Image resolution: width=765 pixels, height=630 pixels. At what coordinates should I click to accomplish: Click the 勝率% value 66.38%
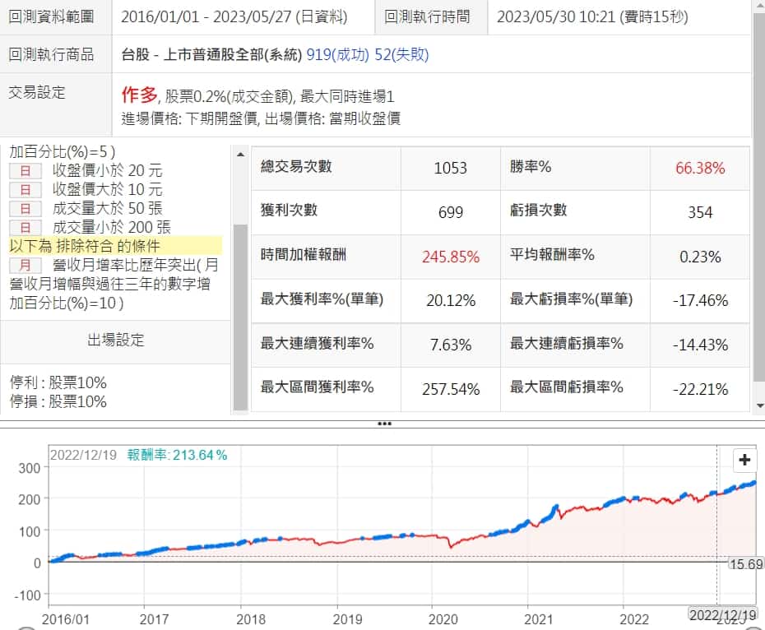pos(700,169)
